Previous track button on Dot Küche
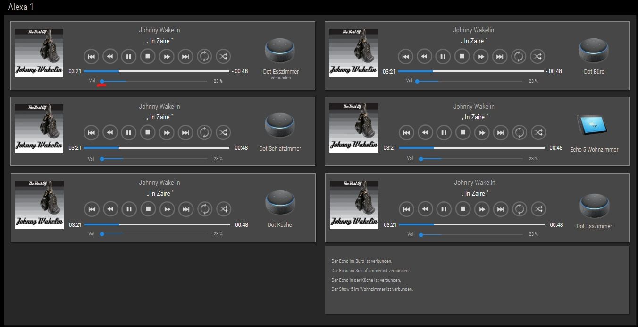 click(92, 209)
